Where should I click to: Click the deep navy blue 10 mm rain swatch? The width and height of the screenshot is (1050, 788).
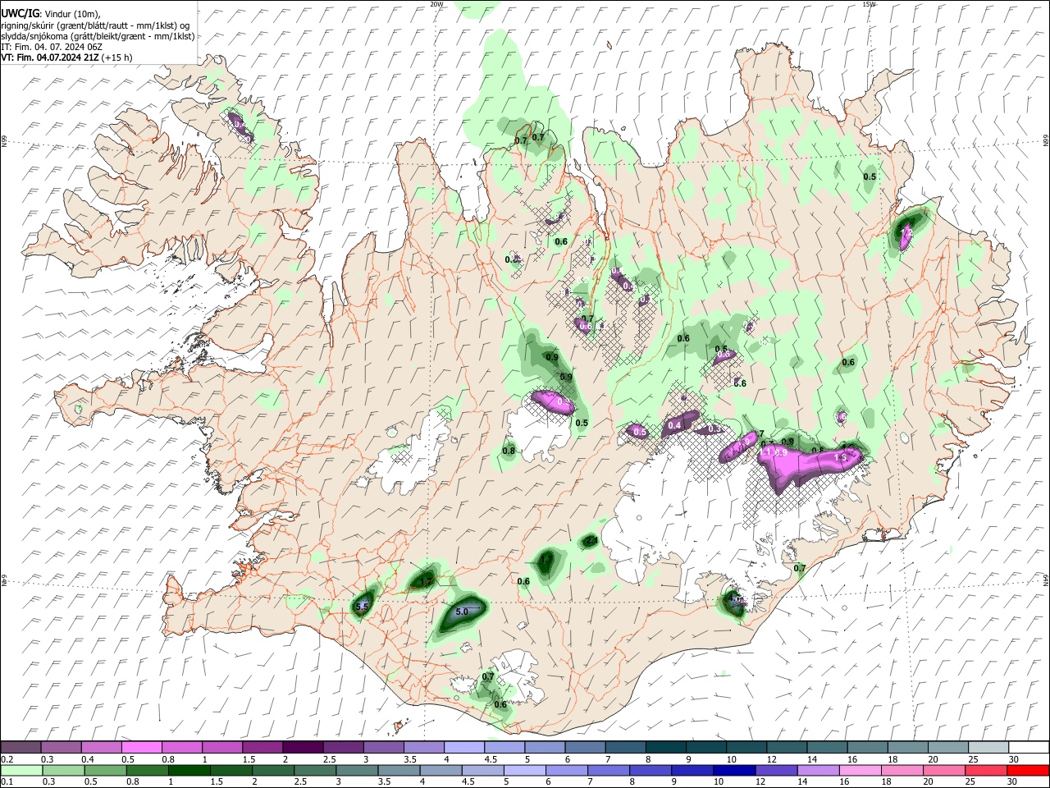733,770
